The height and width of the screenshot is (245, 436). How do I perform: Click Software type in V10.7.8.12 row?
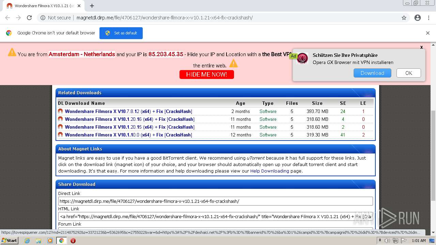[268, 111]
